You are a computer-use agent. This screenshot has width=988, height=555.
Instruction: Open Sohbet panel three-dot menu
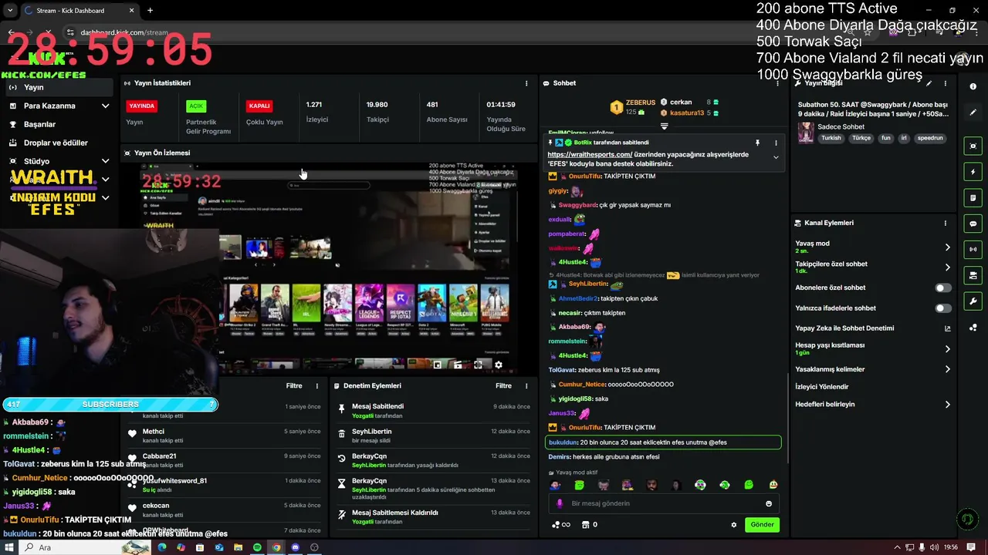click(x=776, y=83)
